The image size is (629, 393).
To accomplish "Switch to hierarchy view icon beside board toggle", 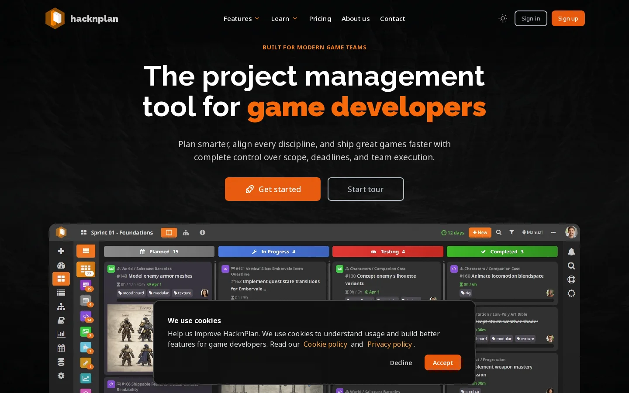I will click(x=186, y=232).
